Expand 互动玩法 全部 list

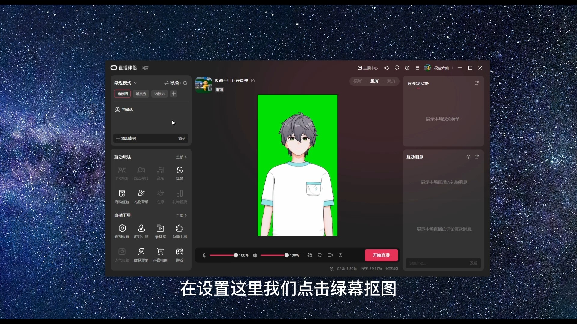[181, 157]
